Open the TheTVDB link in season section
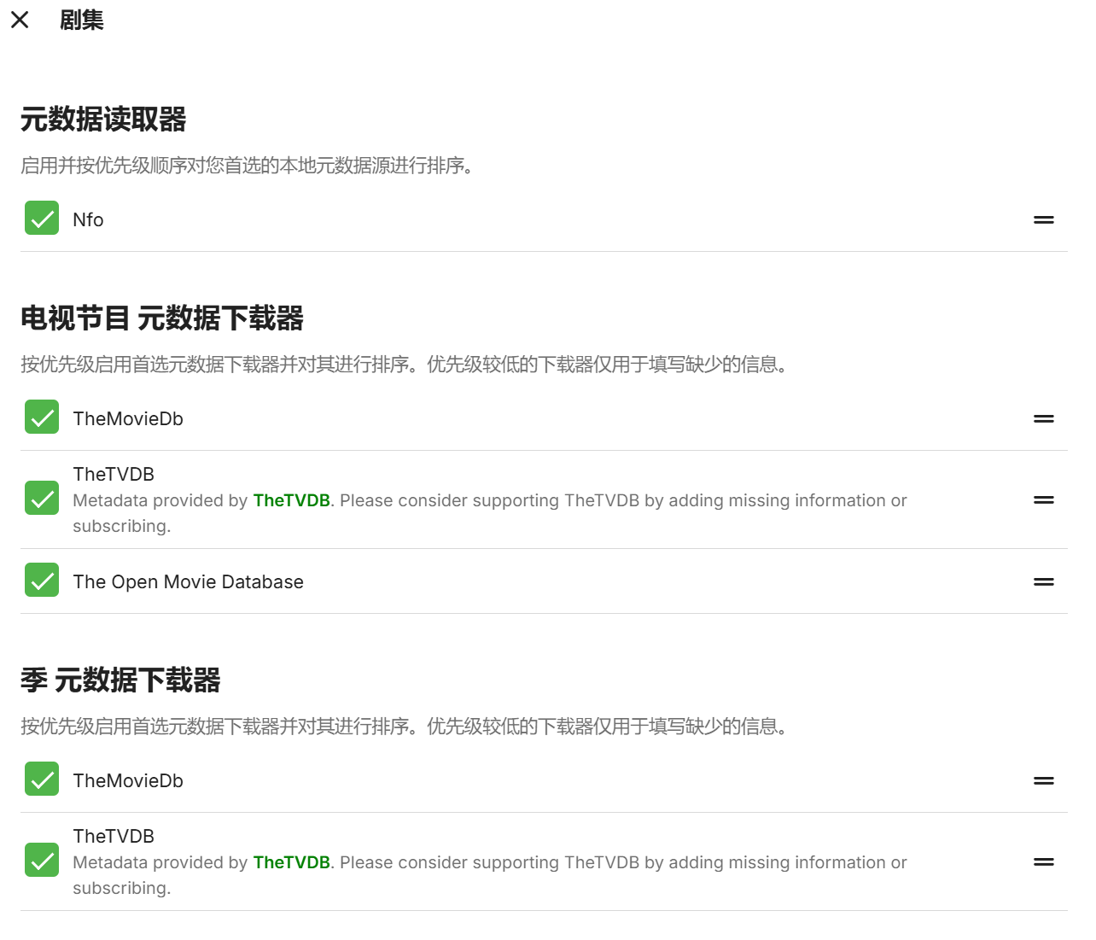The height and width of the screenshot is (940, 1096). pos(291,862)
